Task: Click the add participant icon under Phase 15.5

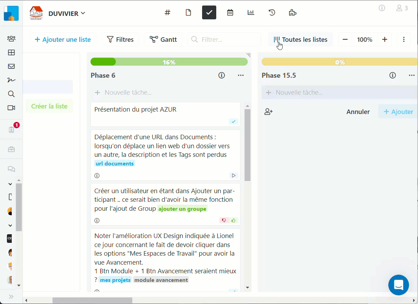Action: click(268, 112)
